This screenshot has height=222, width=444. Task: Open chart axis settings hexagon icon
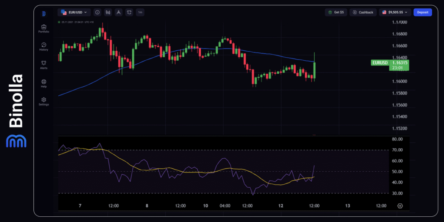pyautogui.click(x=400, y=206)
